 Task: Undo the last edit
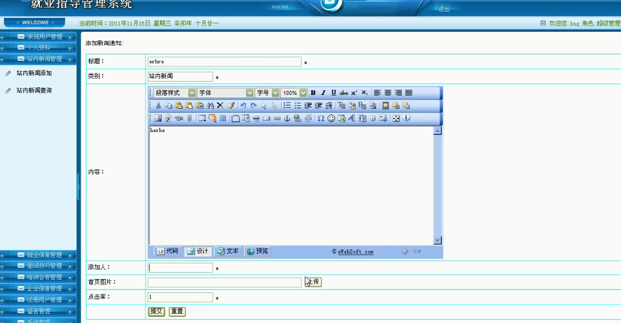(244, 105)
